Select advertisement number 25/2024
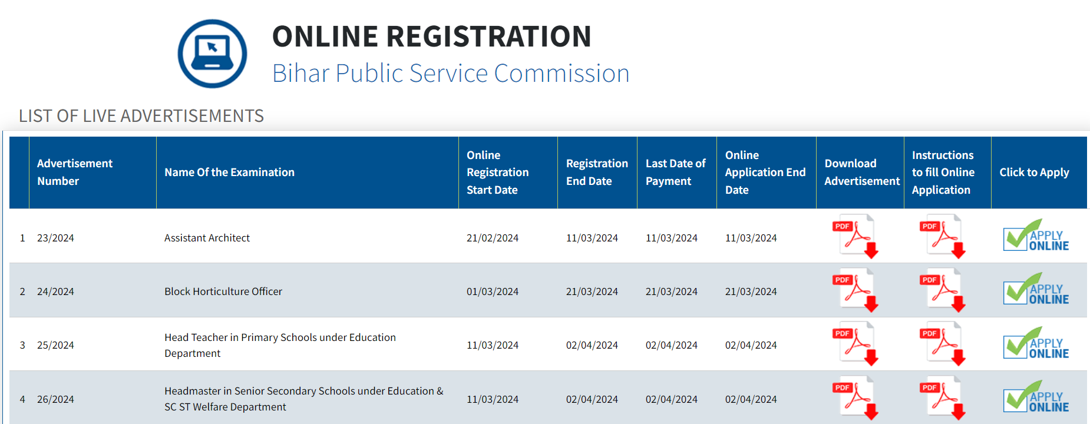 (x=55, y=345)
